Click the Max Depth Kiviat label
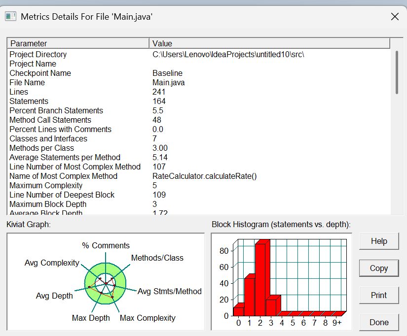The image size is (407, 336). click(x=91, y=318)
